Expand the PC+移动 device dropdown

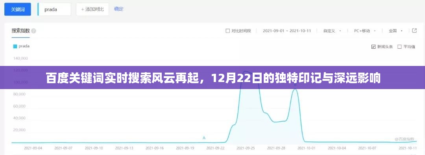point(365,31)
